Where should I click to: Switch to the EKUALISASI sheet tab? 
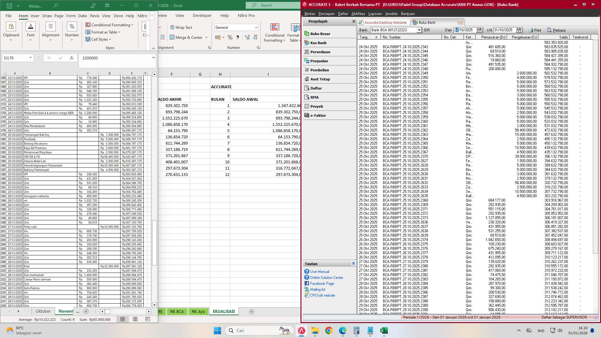tap(223, 311)
